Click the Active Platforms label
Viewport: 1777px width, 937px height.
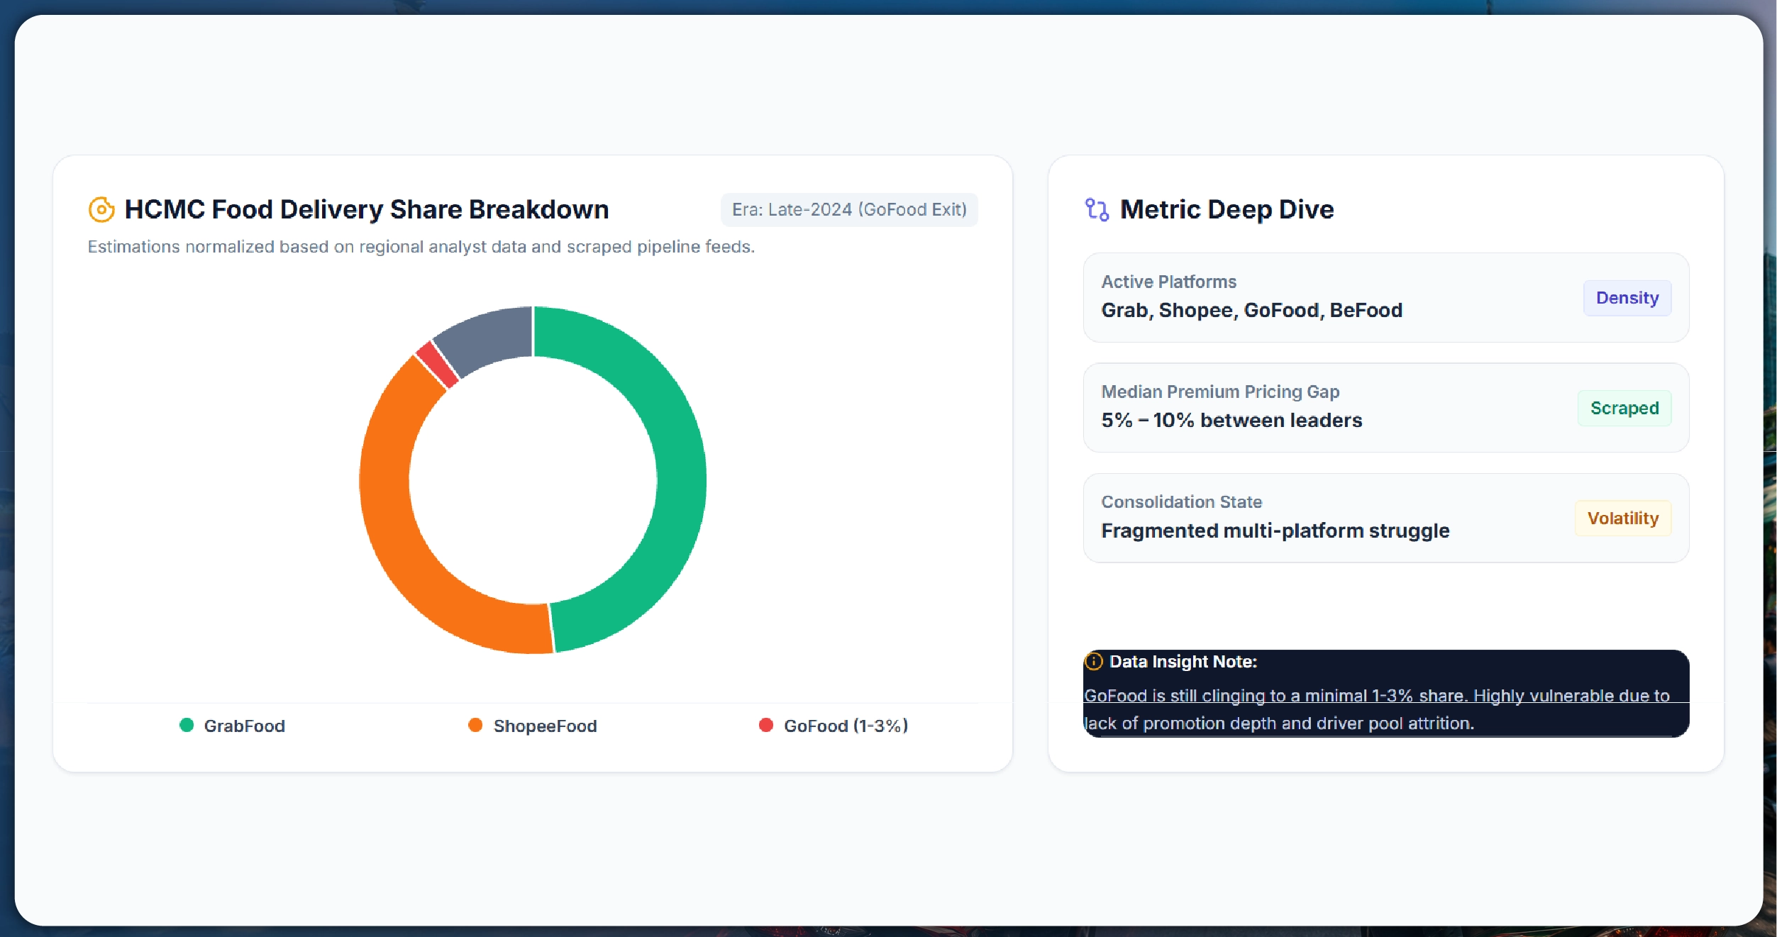click(x=1168, y=282)
